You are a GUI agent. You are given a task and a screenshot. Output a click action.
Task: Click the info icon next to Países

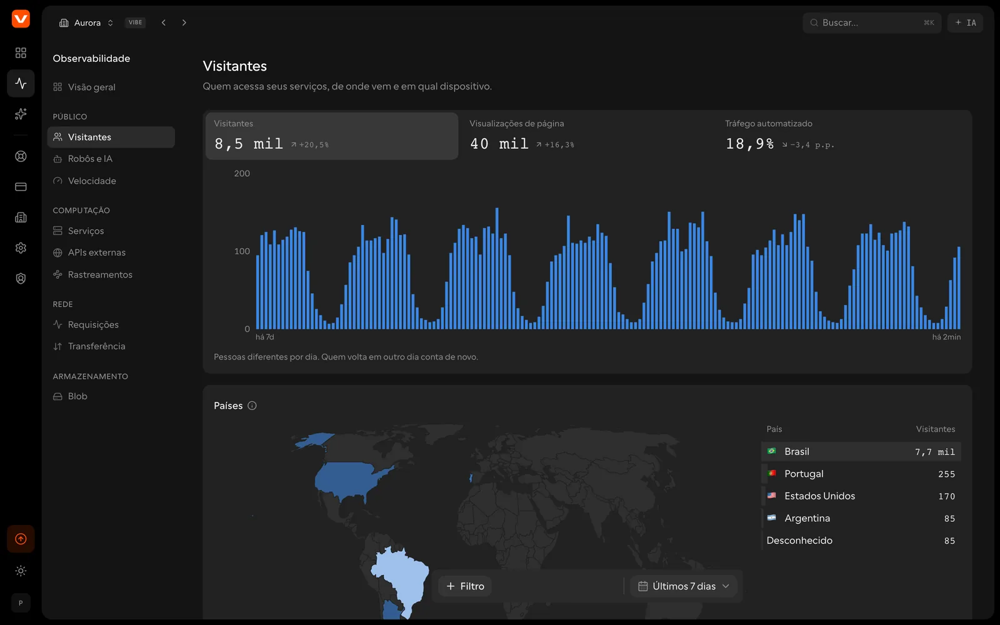252,406
